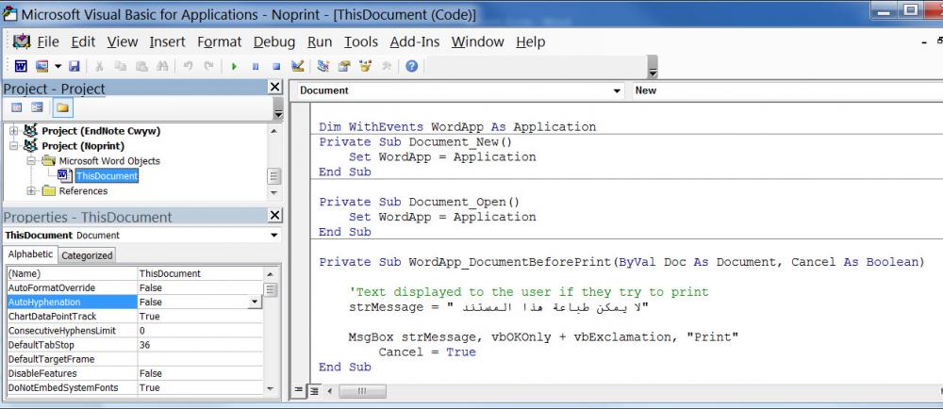Screen dimensions: 943x409
Task: Open AutoHyphenation value dropdown arrow
Action: [x=255, y=303]
